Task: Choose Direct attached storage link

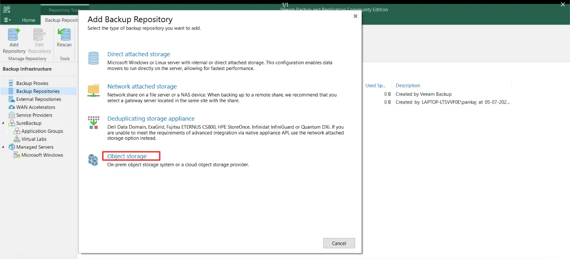Action: (139, 54)
